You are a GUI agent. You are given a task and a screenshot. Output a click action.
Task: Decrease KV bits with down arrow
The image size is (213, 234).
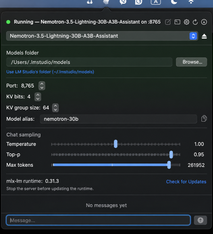coord(38,99)
